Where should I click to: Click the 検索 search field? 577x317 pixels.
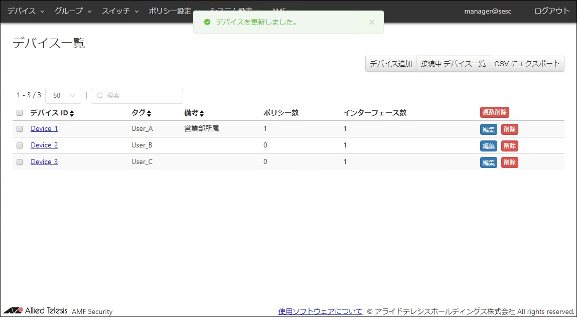[140, 95]
